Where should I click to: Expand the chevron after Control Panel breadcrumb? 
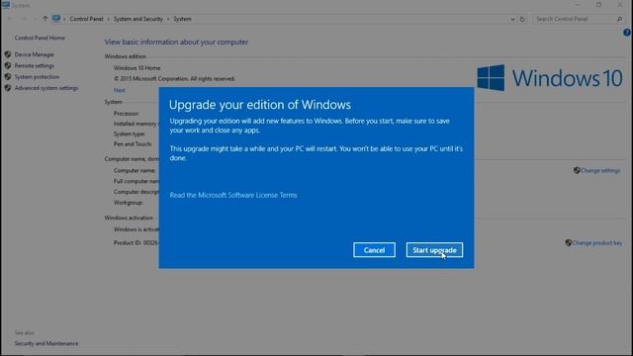click(x=108, y=19)
